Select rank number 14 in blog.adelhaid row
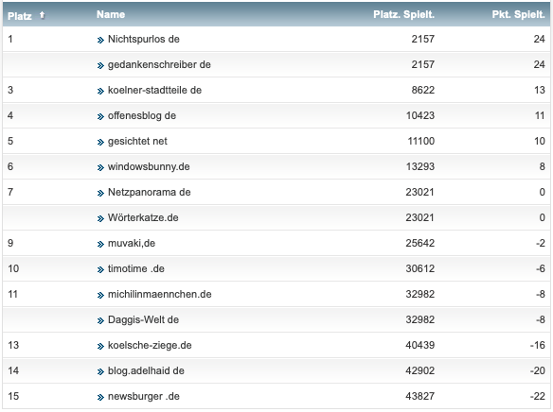The image size is (553, 412). [x=13, y=370]
